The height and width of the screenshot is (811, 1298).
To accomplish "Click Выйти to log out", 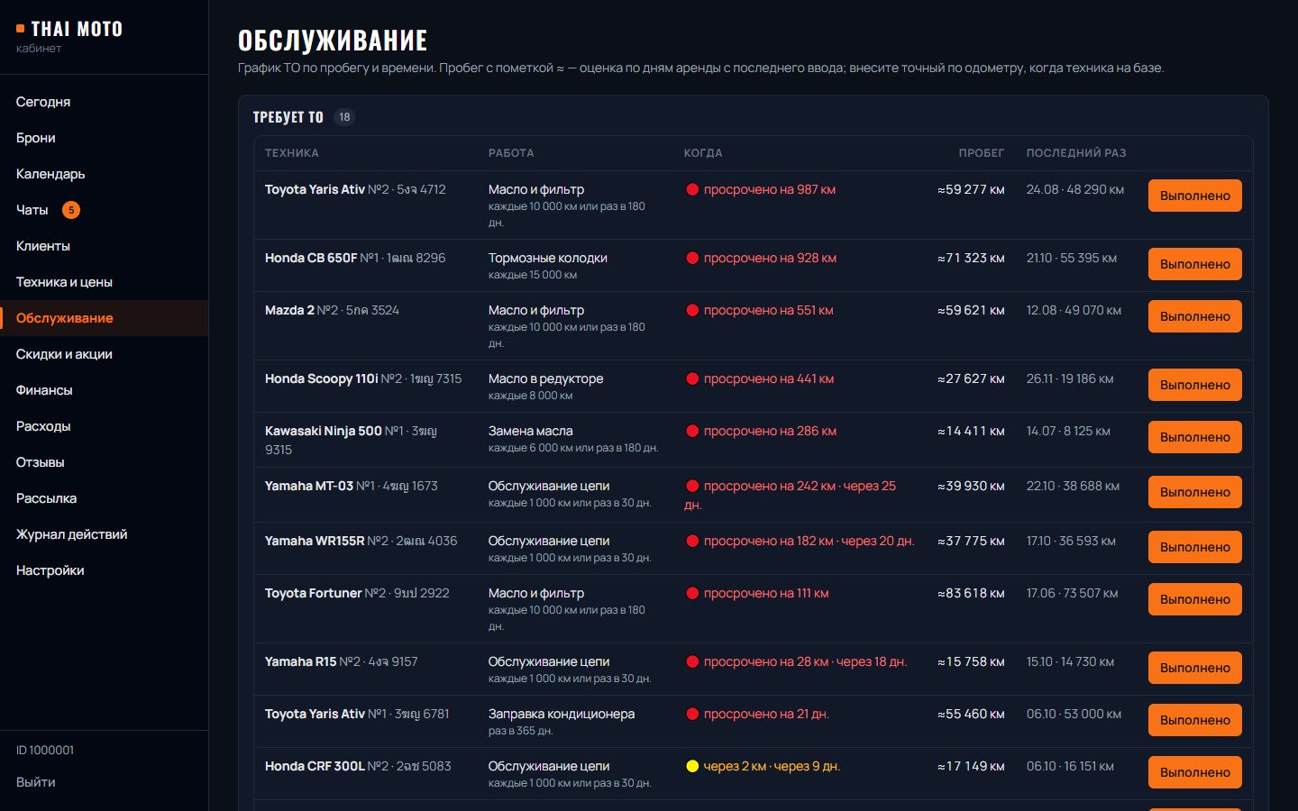I will click(36, 782).
